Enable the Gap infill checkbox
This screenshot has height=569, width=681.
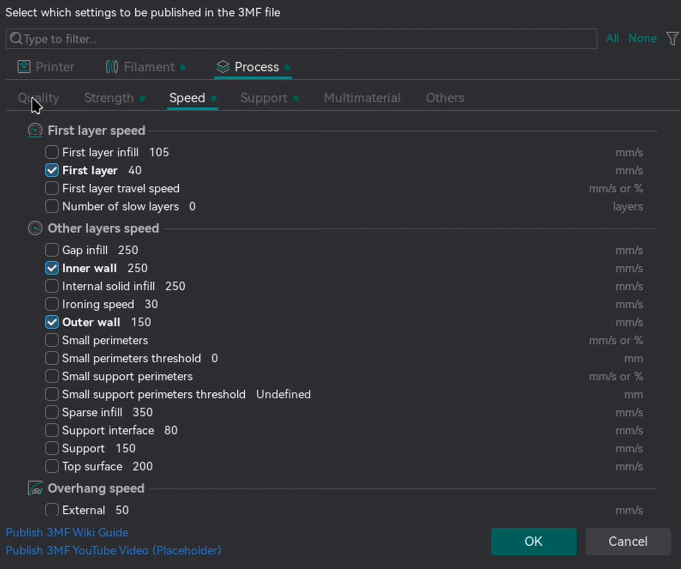[x=52, y=250]
